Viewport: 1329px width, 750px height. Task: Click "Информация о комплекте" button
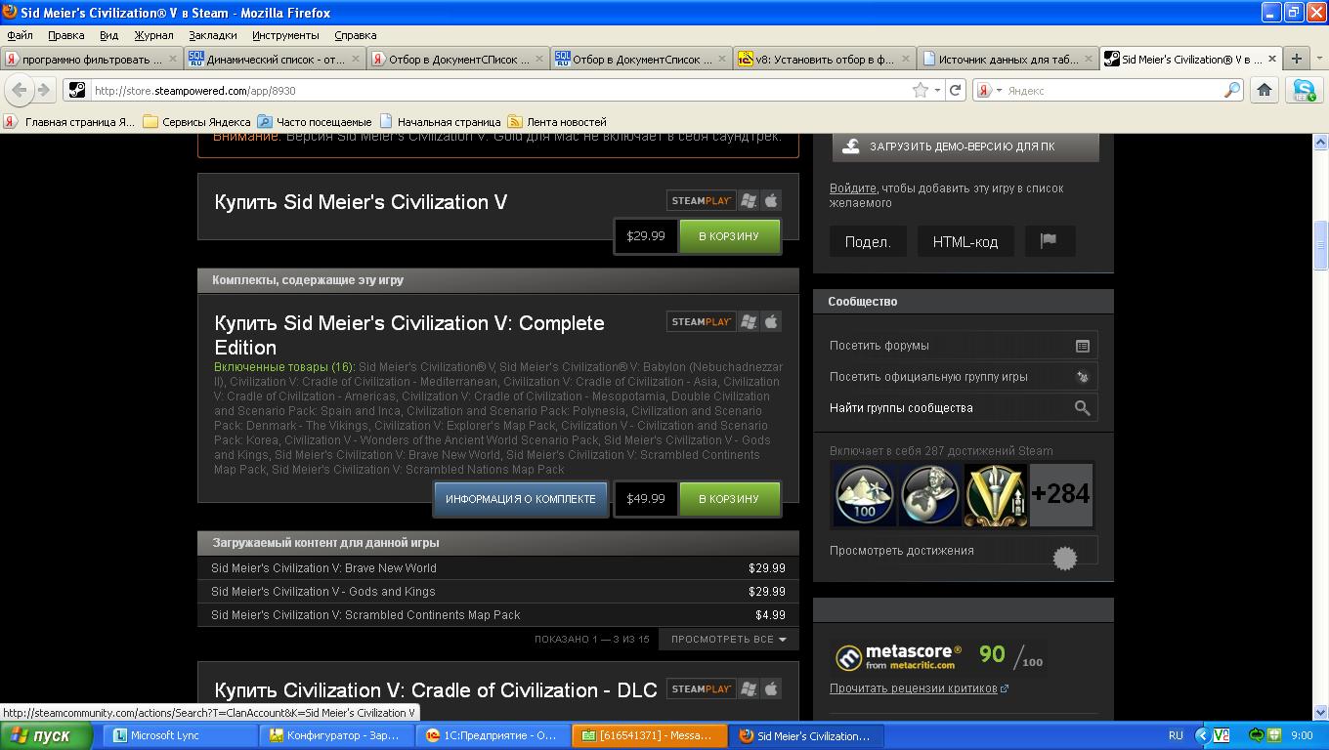(521, 499)
